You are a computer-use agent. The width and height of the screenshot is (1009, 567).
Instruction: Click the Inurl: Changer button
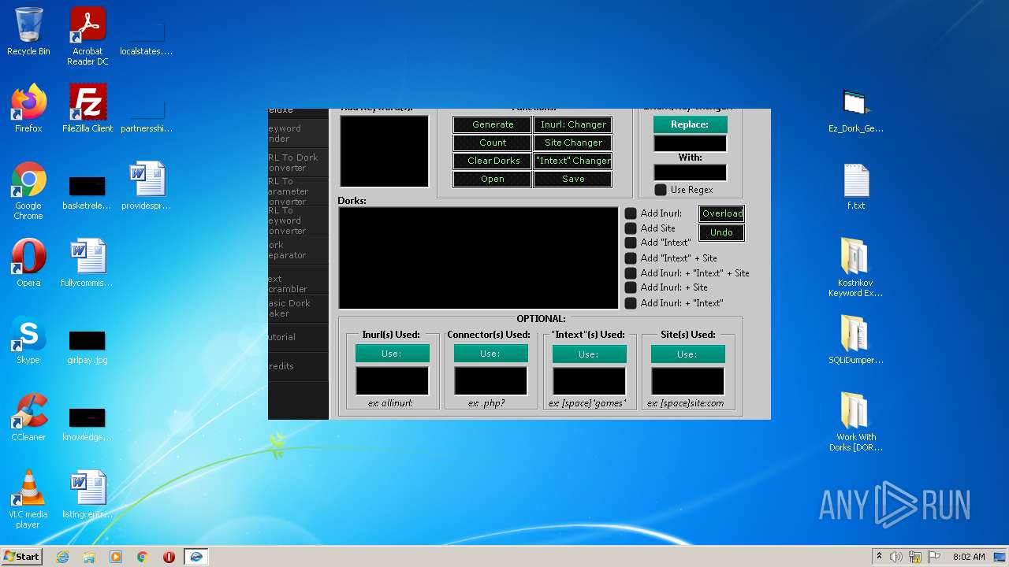click(573, 124)
